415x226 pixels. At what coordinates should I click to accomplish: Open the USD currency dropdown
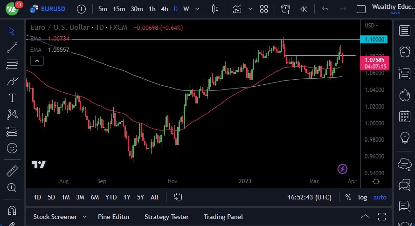[x=372, y=26]
